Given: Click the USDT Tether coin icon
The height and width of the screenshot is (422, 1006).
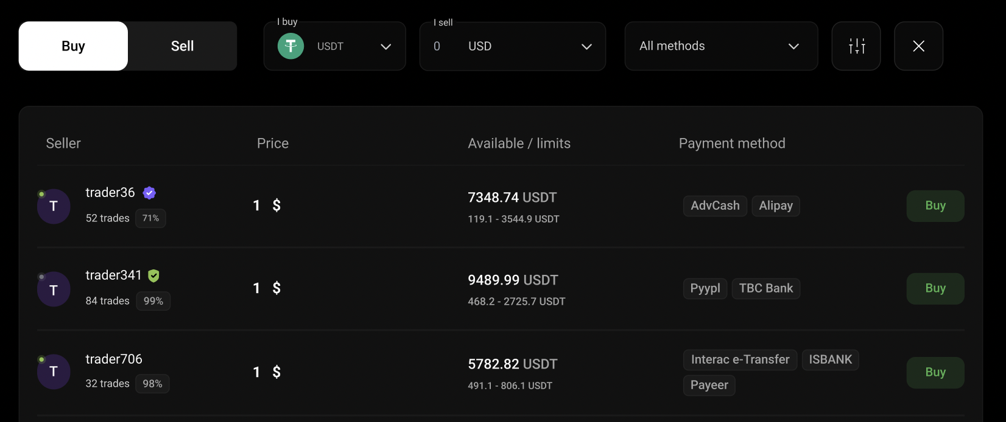Looking at the screenshot, I should coord(290,46).
